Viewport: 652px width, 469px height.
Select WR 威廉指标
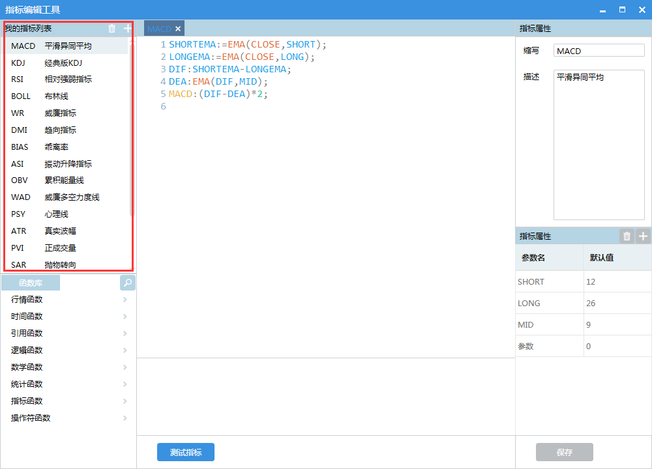(67, 113)
